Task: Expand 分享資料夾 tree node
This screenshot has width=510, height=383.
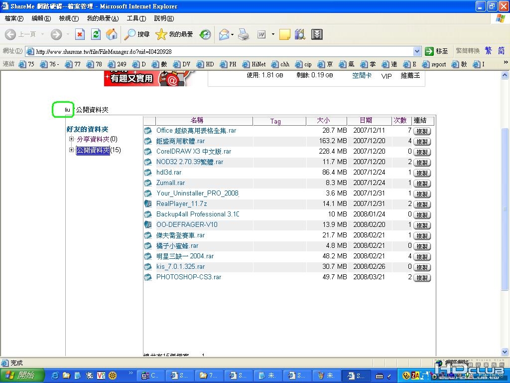Action: pyautogui.click(x=71, y=139)
